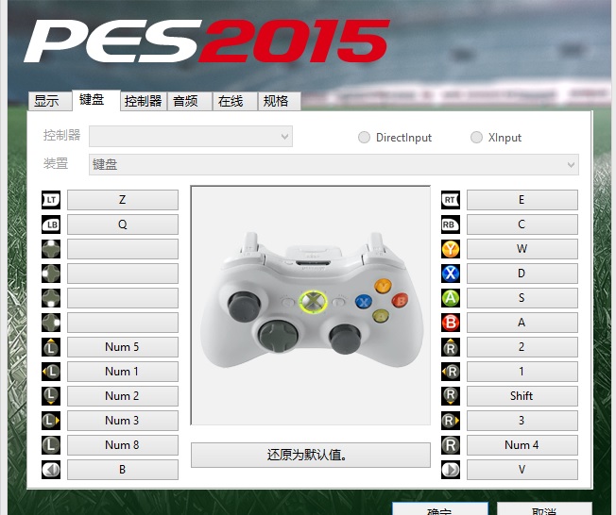Click the right stick left icon
The image size is (616, 515).
[x=451, y=372]
